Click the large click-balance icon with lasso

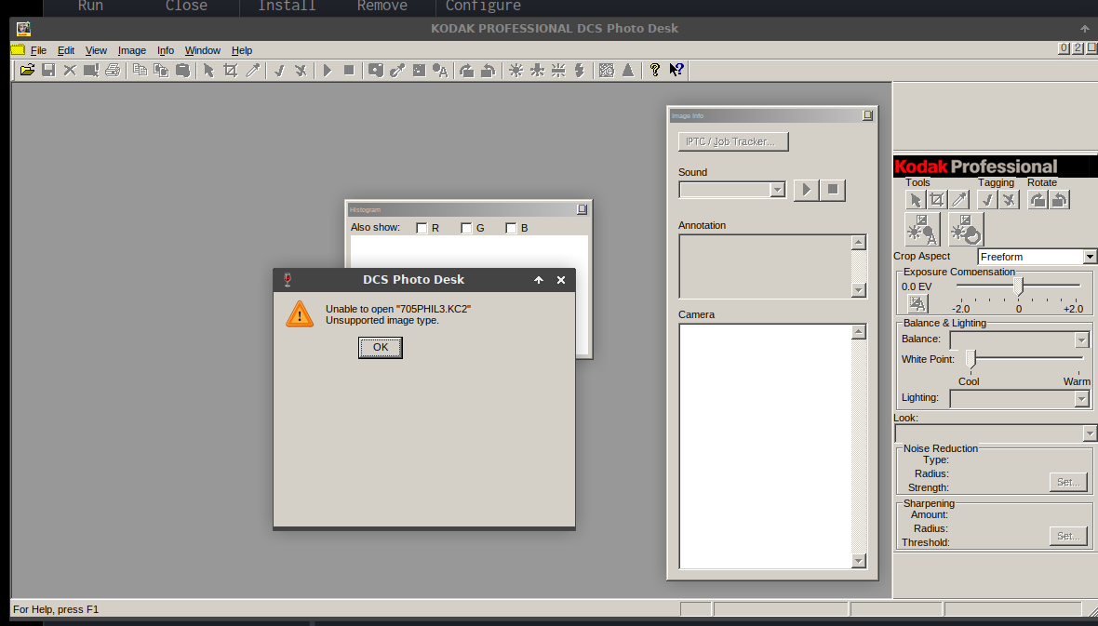[x=967, y=229]
